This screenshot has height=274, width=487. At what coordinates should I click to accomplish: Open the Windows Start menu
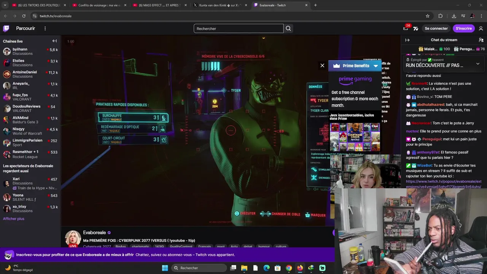(165, 268)
